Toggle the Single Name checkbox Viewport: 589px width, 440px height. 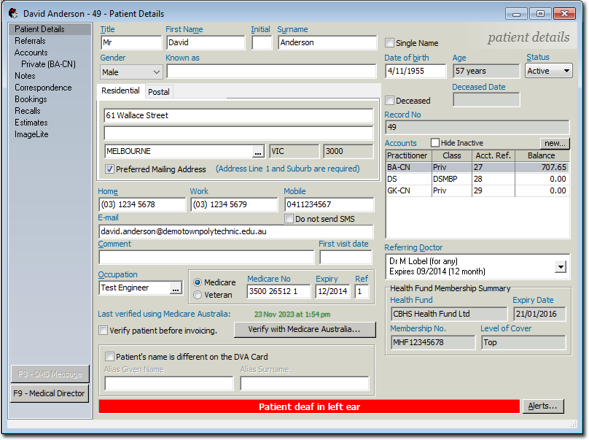tap(390, 43)
